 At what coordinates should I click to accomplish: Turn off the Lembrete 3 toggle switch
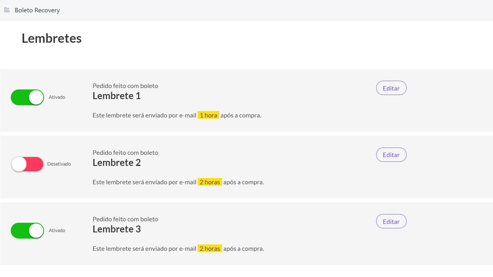click(27, 230)
